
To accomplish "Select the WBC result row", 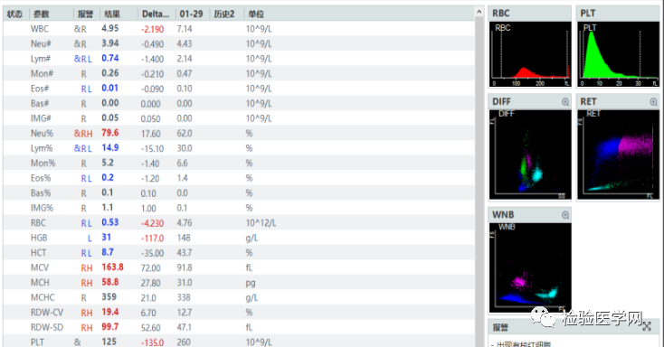I will tap(239, 29).
